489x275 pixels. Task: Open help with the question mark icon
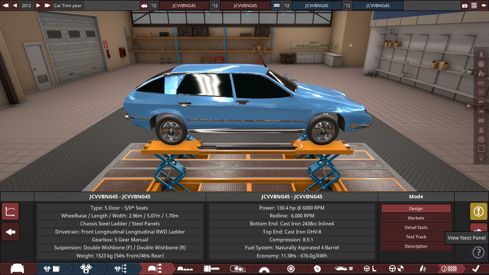coord(479,252)
